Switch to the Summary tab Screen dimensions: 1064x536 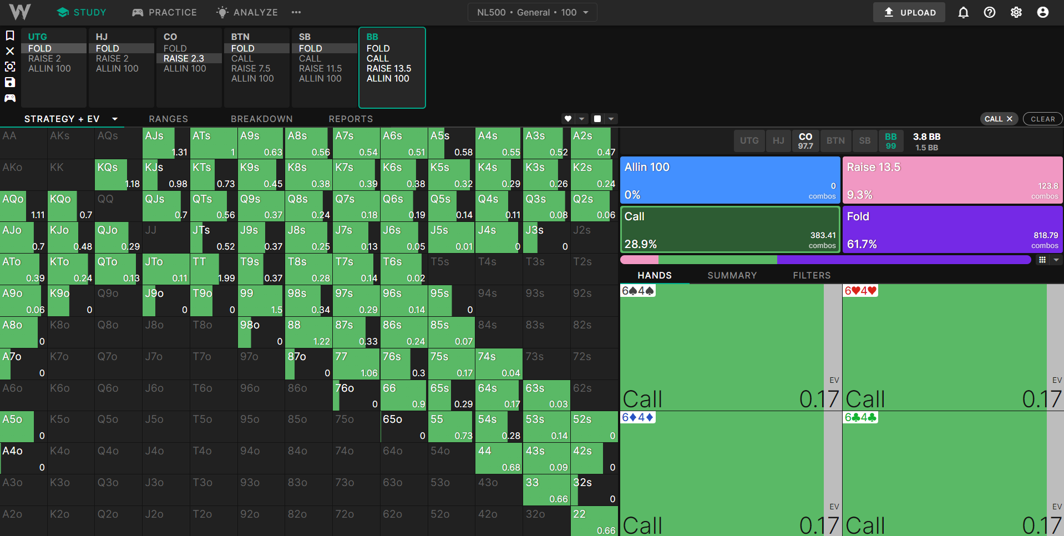point(732,275)
